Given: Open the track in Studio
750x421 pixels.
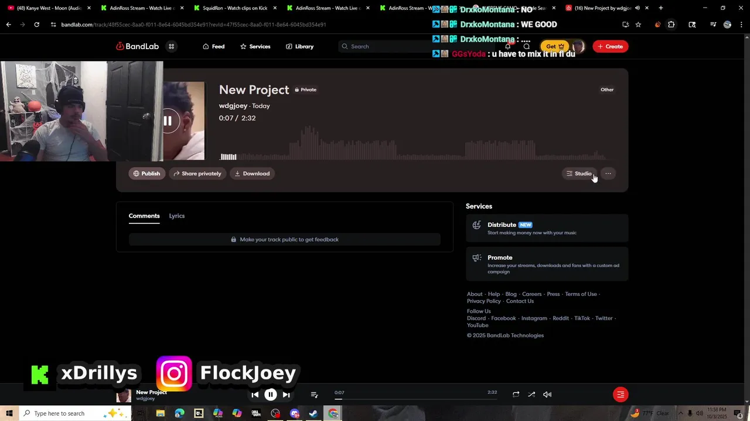Looking at the screenshot, I should [579, 174].
